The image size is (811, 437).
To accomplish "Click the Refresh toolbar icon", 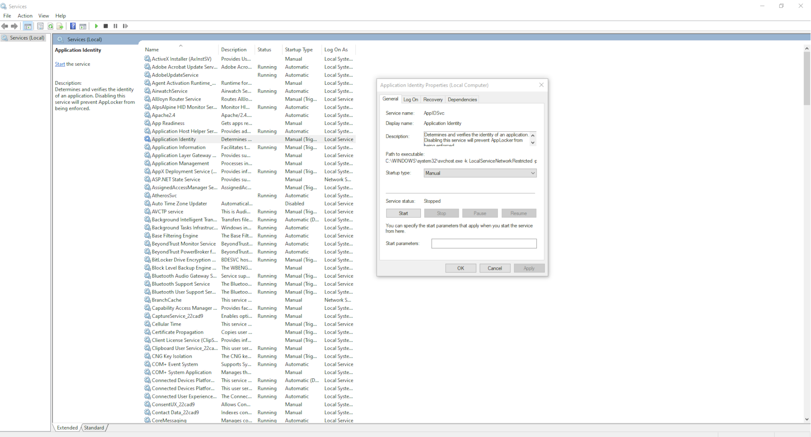I will tap(50, 26).
